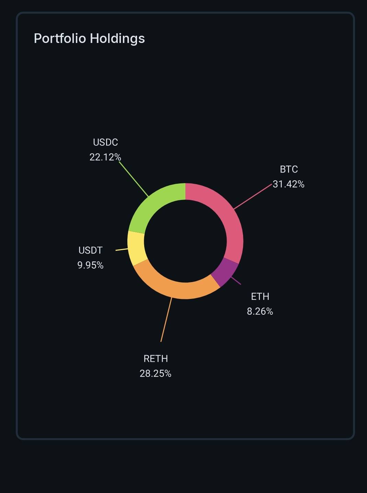Select the yellow USDT chart slice

pos(136,248)
